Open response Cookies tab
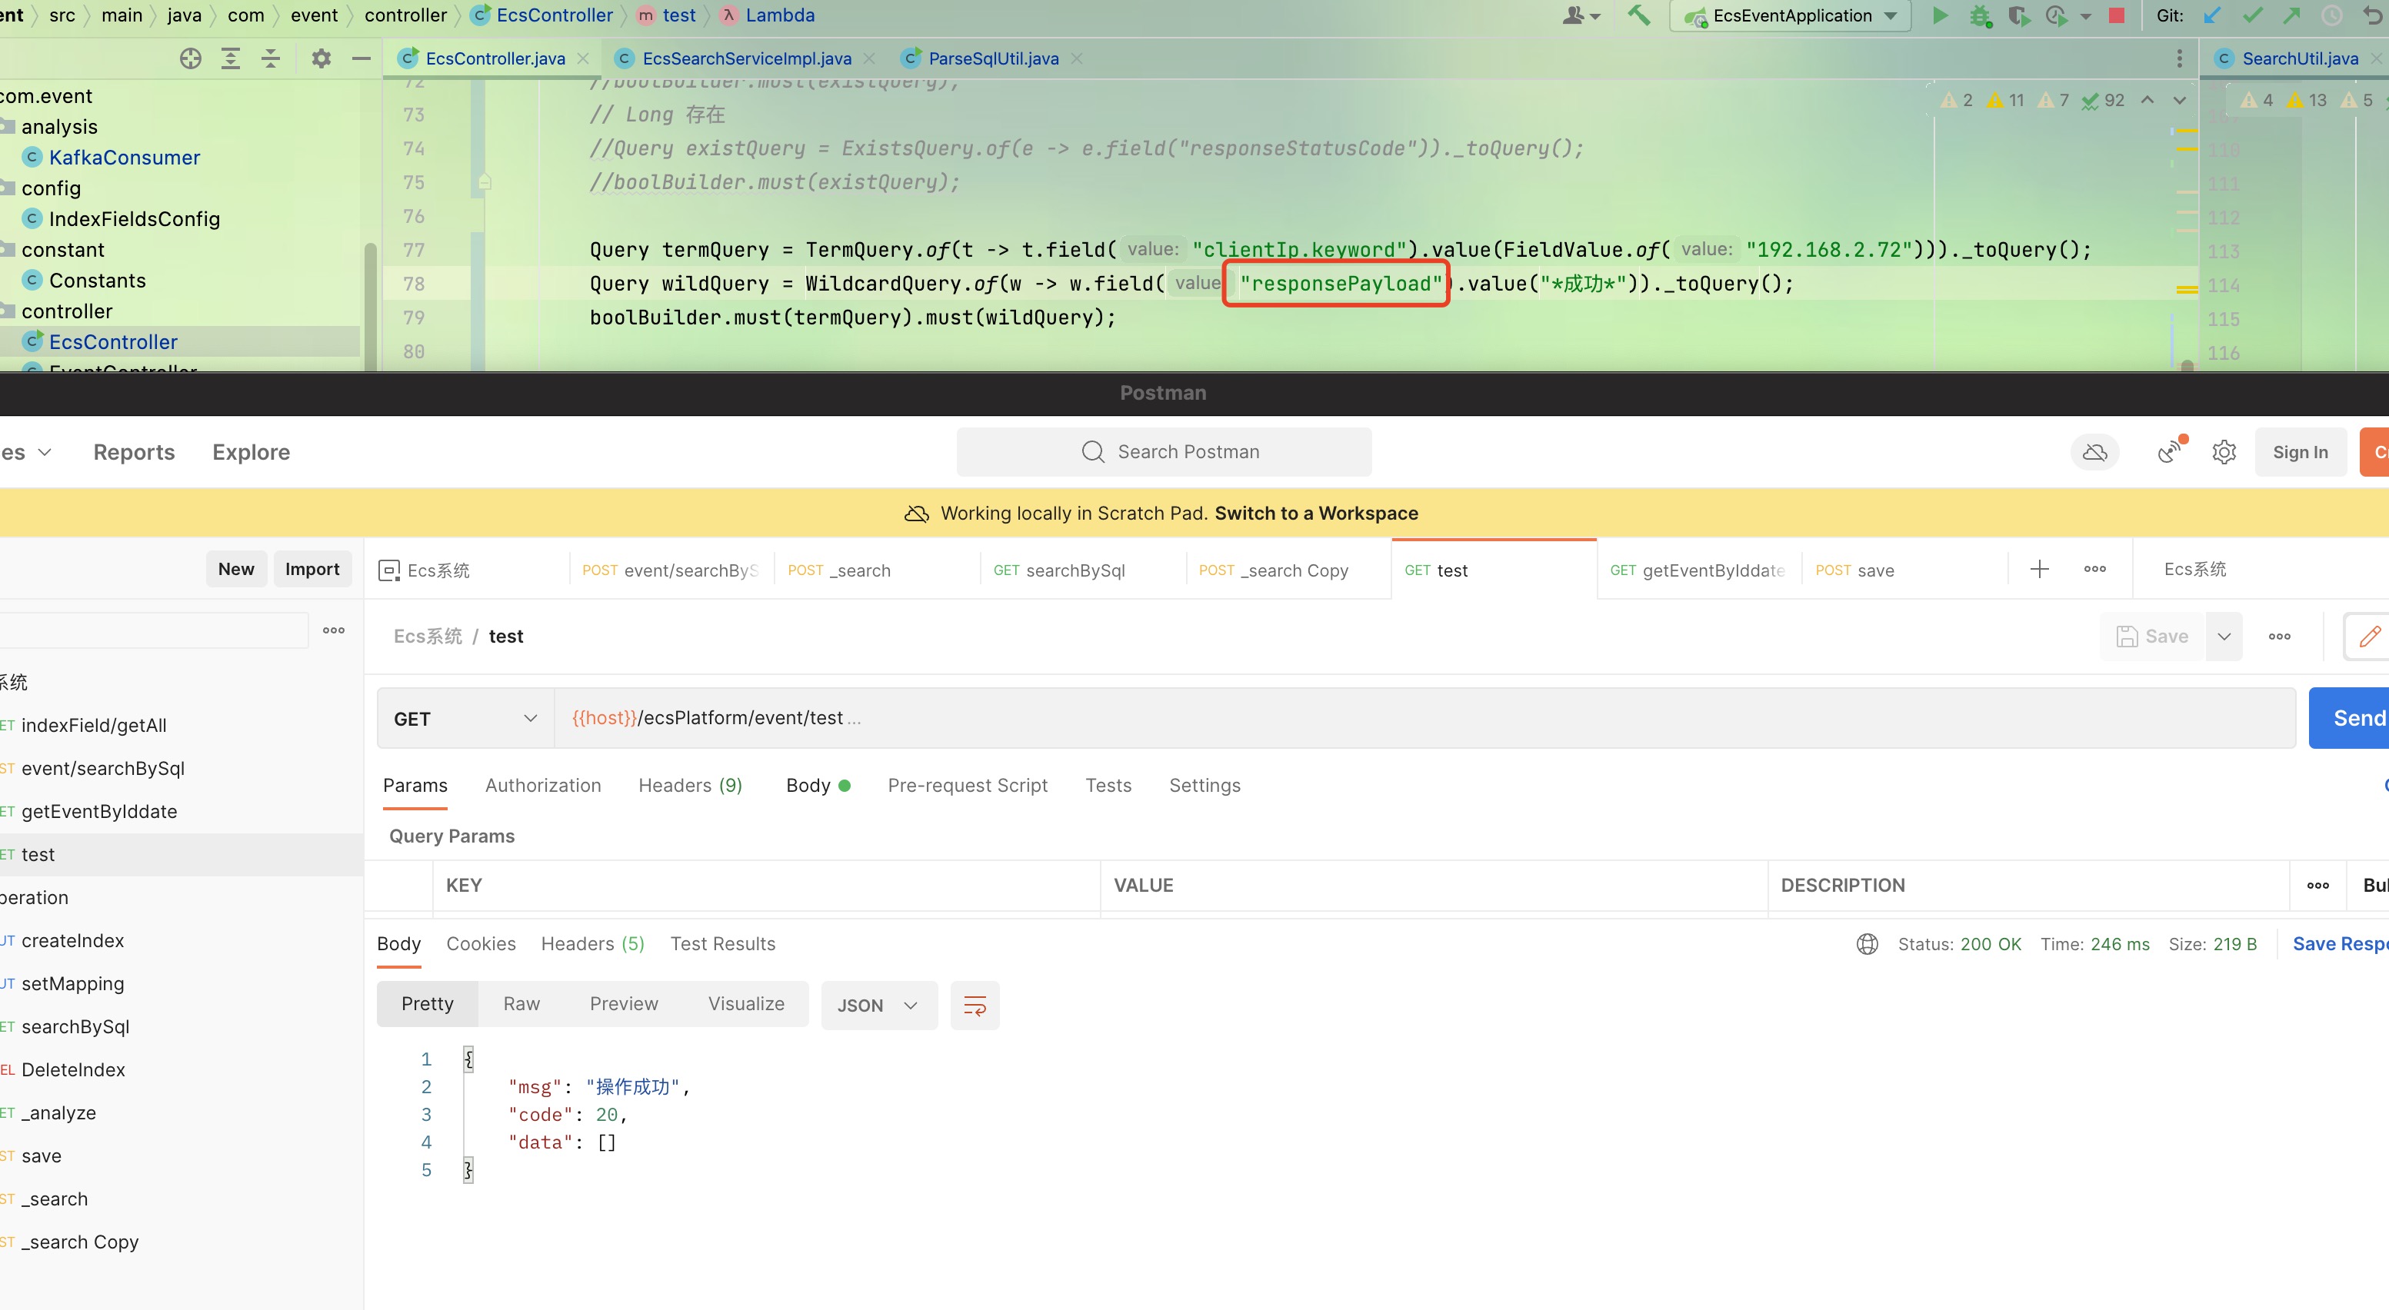Viewport: 2389px width, 1310px height. (481, 944)
